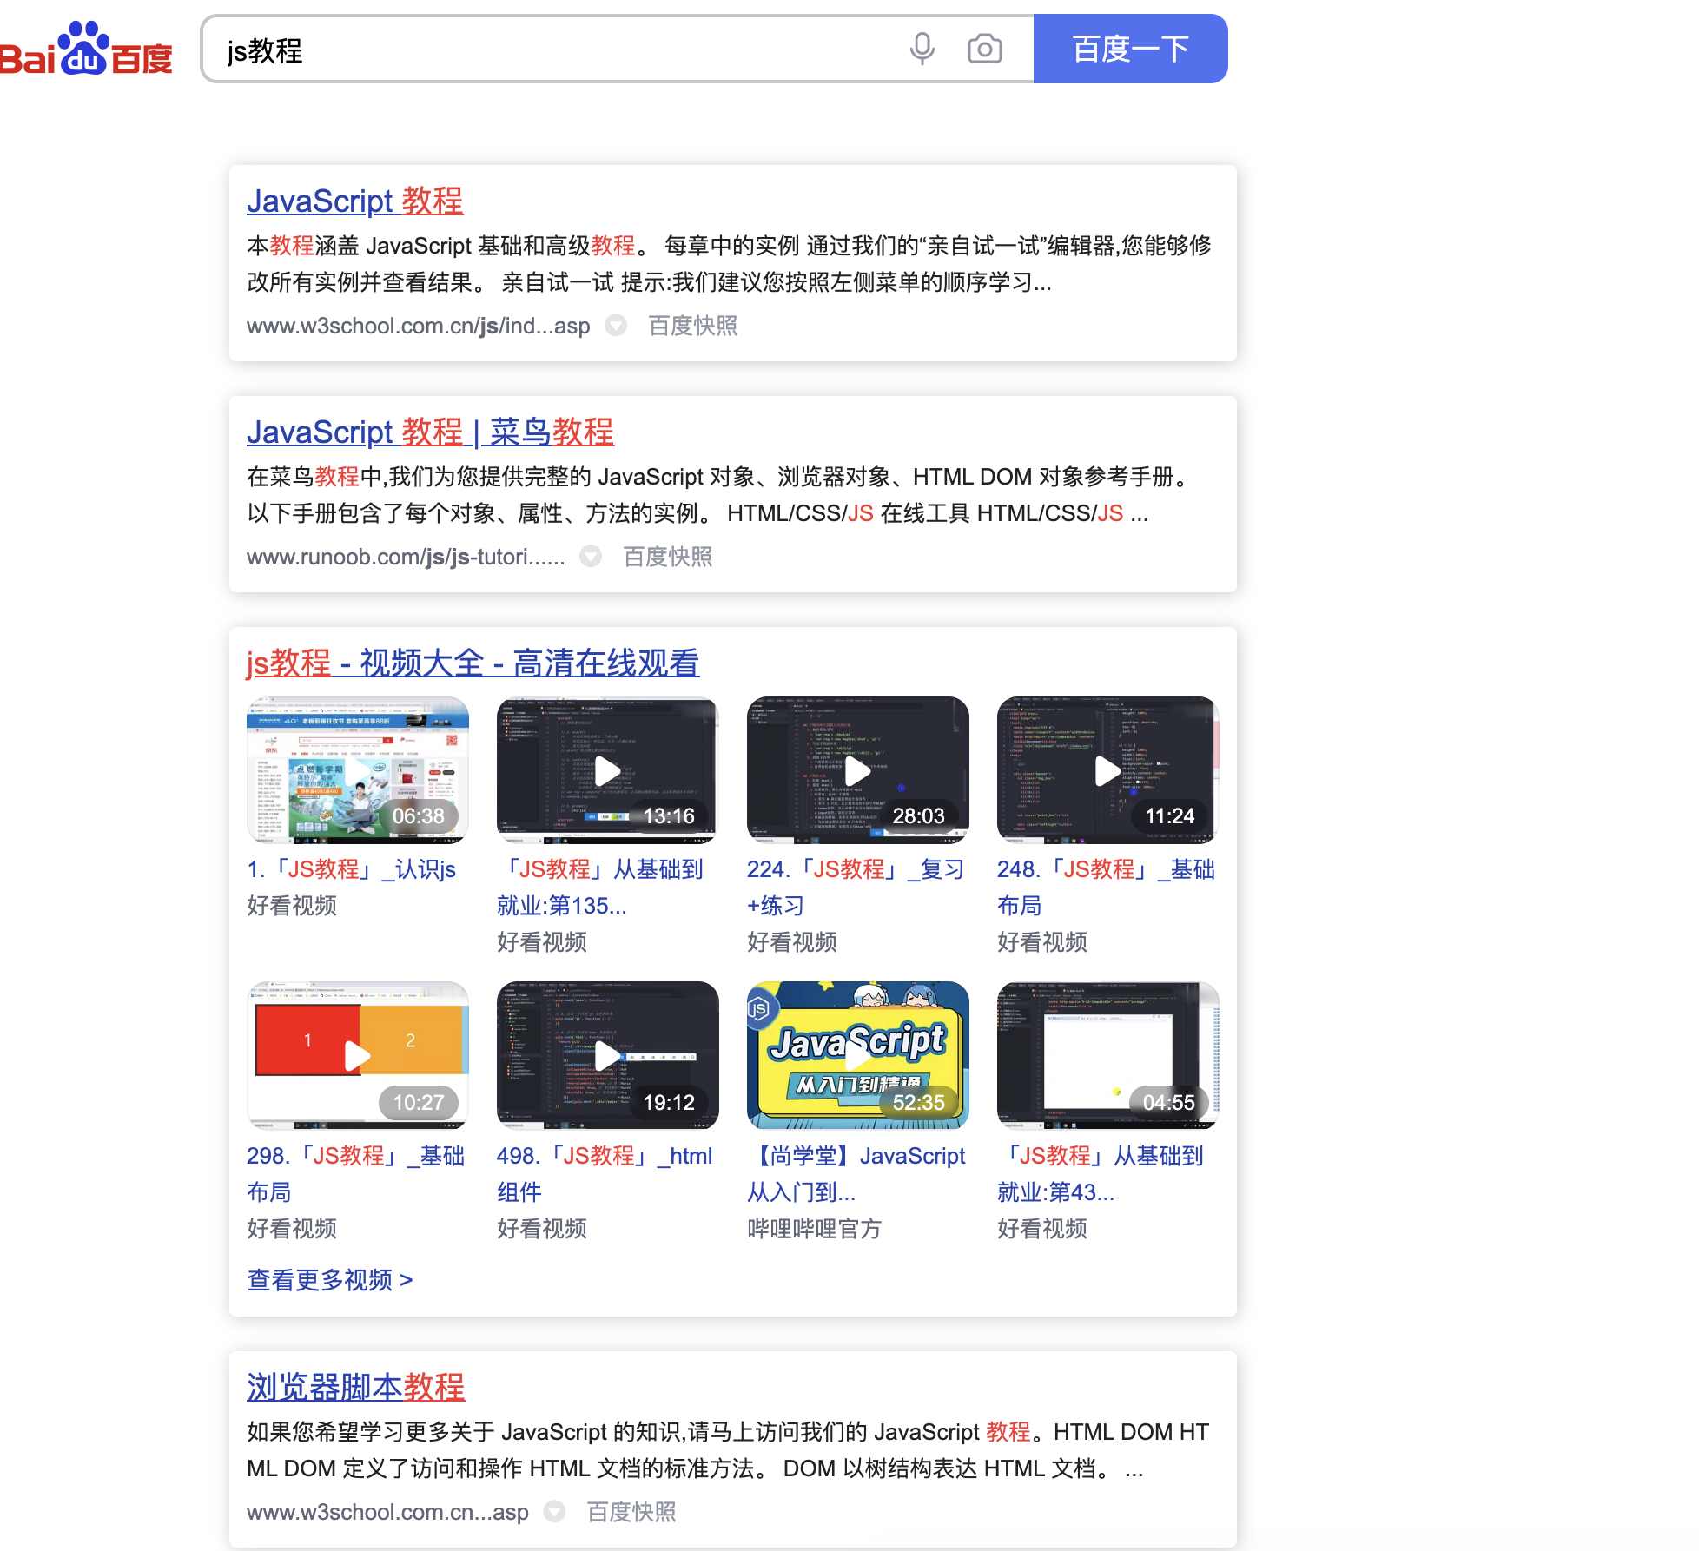Play the 10:27 red and orange video
This screenshot has height=1551, width=1699.
click(x=358, y=1055)
